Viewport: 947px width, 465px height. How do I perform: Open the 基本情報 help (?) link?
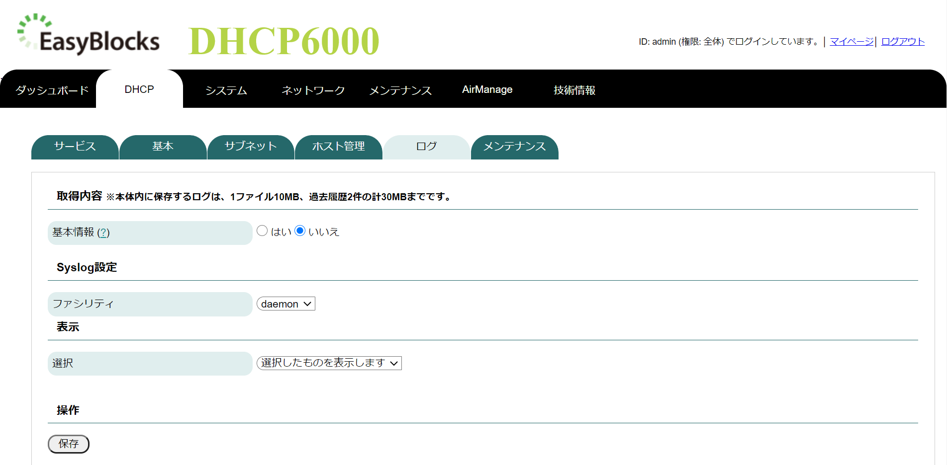[x=103, y=232]
